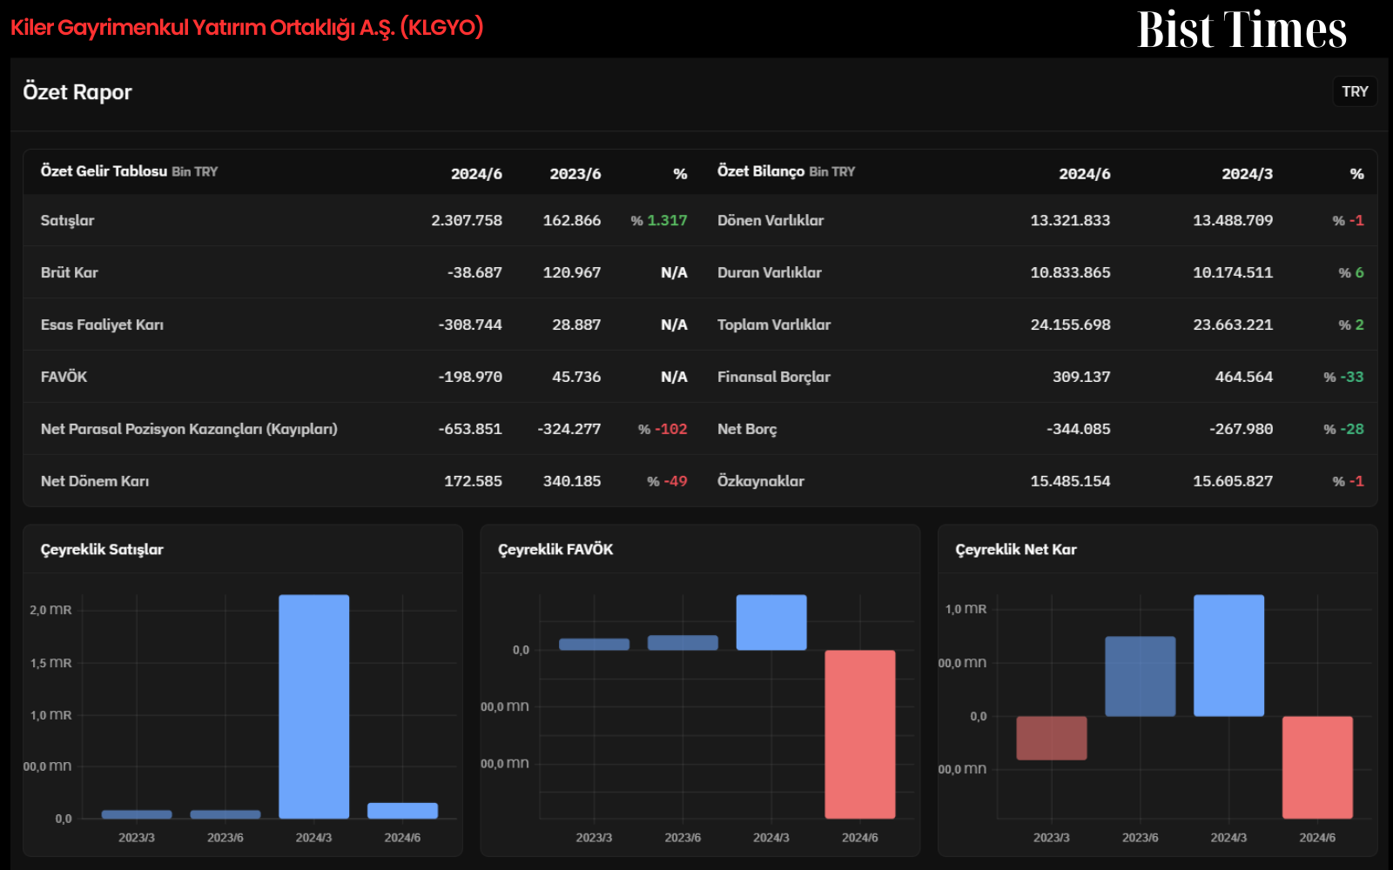Viewport: 1393px width, 870px height.
Task: Click the 2023/6 Satışlar value 162.866
Action: 572,220
